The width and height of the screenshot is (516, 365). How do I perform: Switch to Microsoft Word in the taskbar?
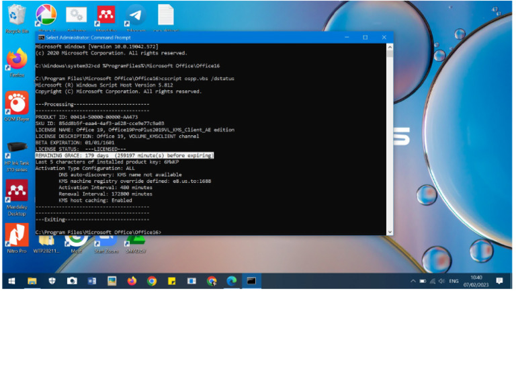click(x=92, y=281)
